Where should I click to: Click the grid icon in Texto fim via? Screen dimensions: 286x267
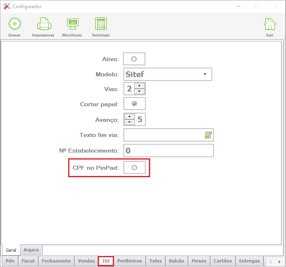(208, 135)
